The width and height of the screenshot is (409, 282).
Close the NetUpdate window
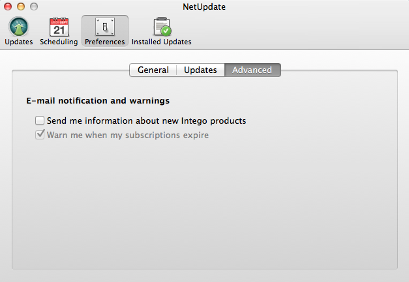pyautogui.click(x=8, y=7)
